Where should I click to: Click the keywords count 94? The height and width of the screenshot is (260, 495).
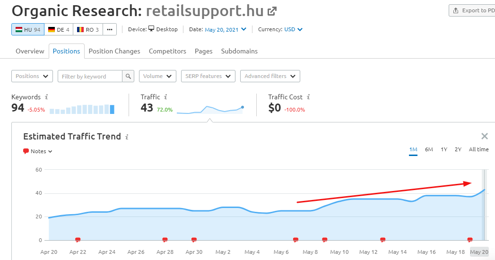point(17,108)
